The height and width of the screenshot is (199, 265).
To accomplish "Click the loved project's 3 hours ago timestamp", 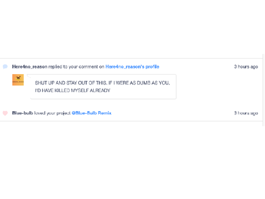I will [x=246, y=113].
